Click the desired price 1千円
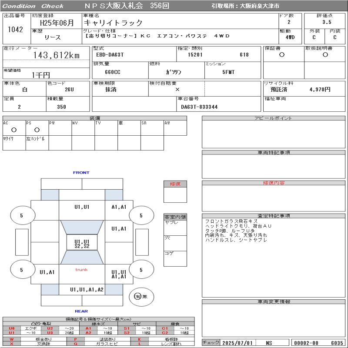348x348 pixels. (x=40, y=75)
